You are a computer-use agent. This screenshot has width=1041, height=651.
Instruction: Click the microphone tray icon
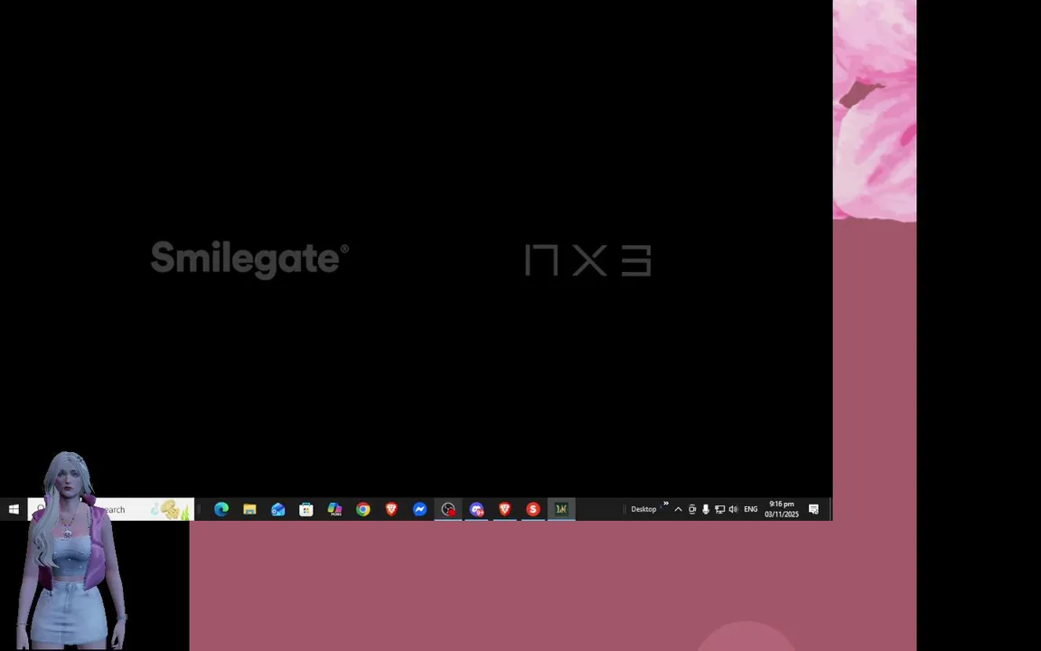pos(706,510)
